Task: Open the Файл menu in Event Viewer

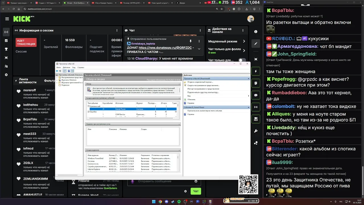Action: (x=58, y=67)
